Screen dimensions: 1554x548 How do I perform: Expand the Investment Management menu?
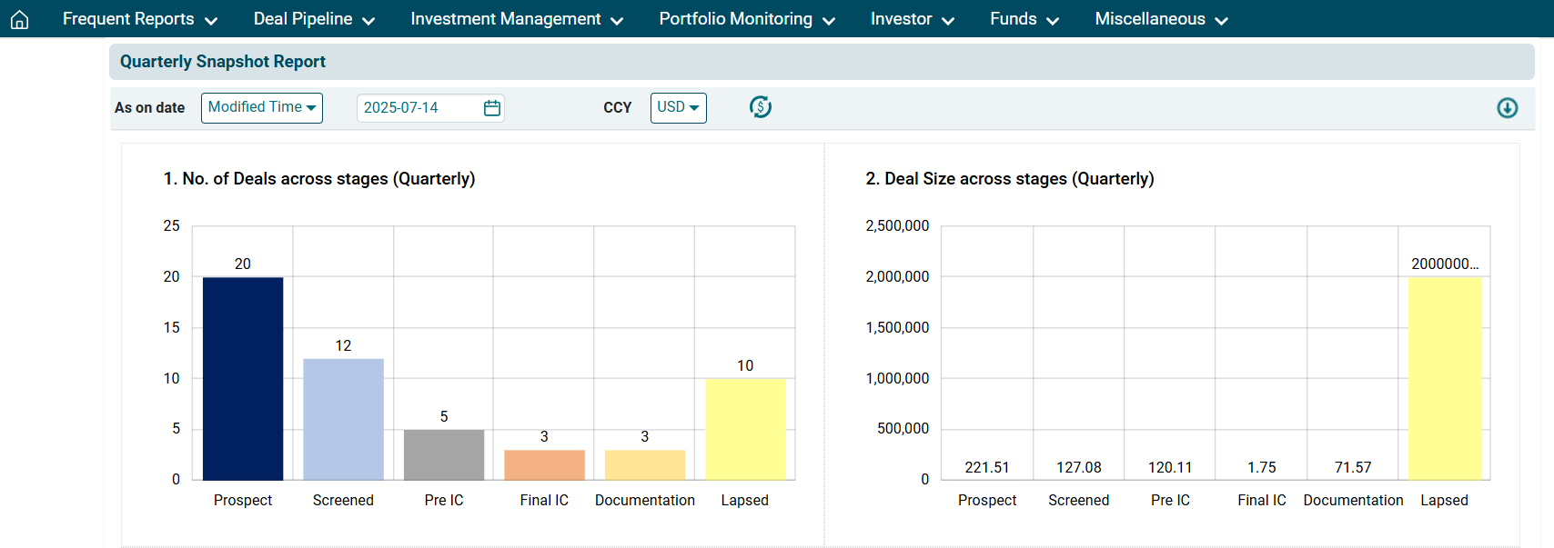click(516, 19)
